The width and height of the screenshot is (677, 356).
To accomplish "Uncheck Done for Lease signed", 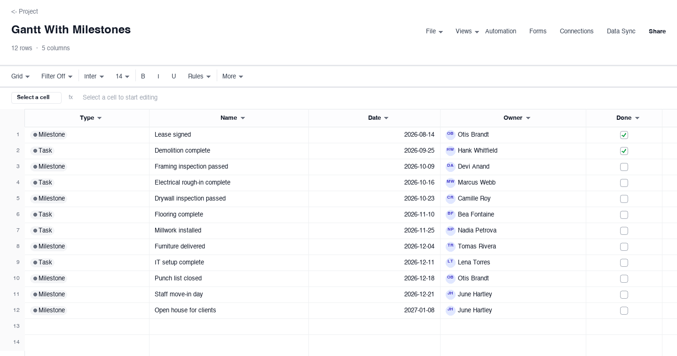I will click(624, 135).
